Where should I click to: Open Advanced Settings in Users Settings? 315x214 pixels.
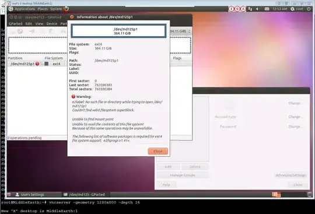pos(290,176)
